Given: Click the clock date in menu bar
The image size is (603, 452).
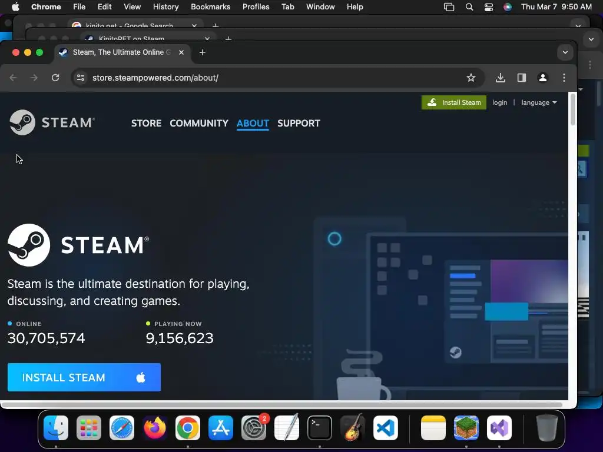Looking at the screenshot, I should click(556, 7).
